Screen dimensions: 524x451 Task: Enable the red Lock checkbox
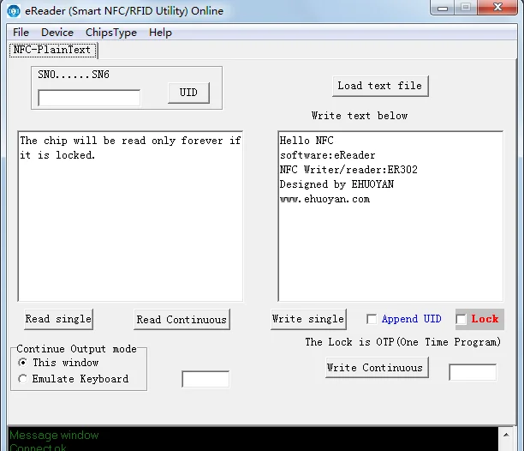pos(461,319)
